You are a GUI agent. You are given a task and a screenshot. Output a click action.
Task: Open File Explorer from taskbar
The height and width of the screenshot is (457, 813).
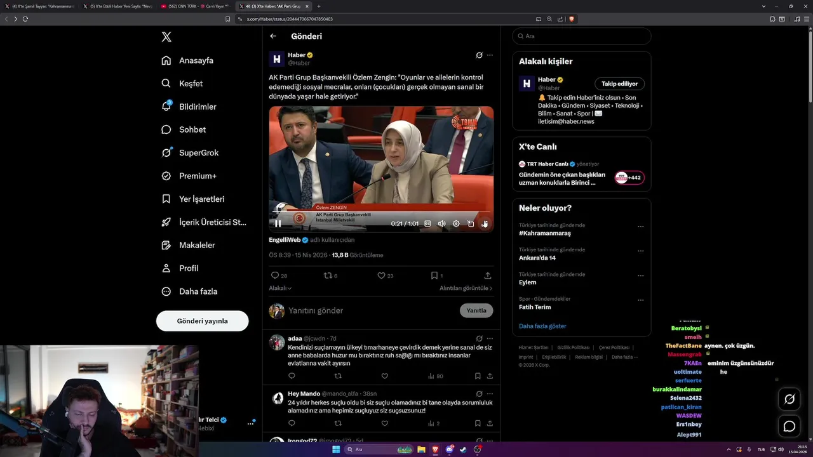point(420,449)
